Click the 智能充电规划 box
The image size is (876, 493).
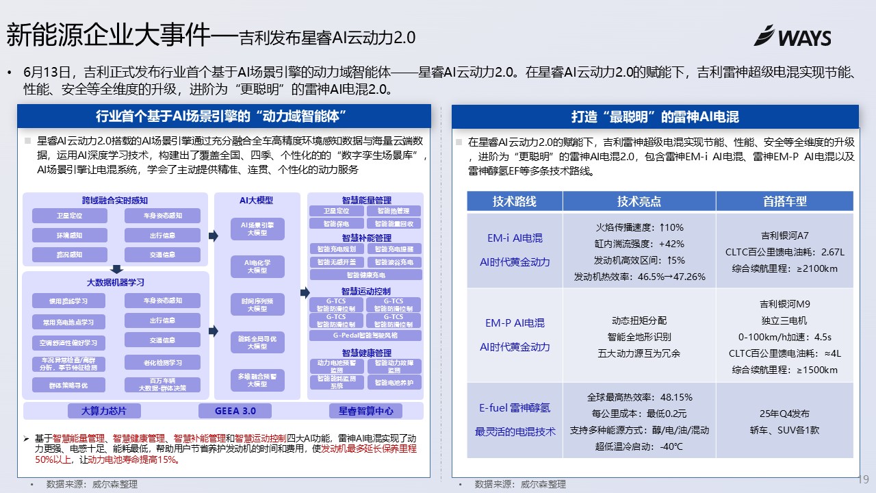(336, 249)
